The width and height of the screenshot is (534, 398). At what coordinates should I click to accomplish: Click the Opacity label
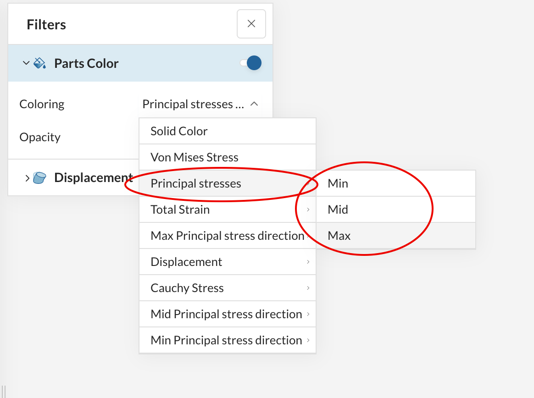[x=40, y=137]
